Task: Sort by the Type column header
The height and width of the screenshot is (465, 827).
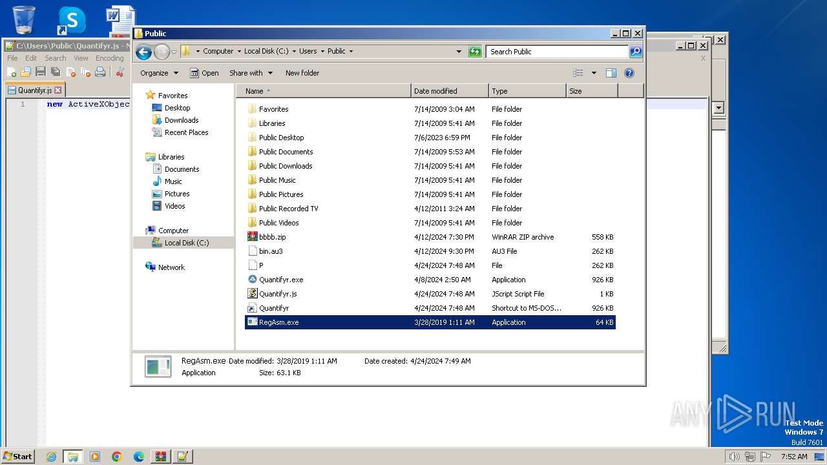Action: pos(527,91)
